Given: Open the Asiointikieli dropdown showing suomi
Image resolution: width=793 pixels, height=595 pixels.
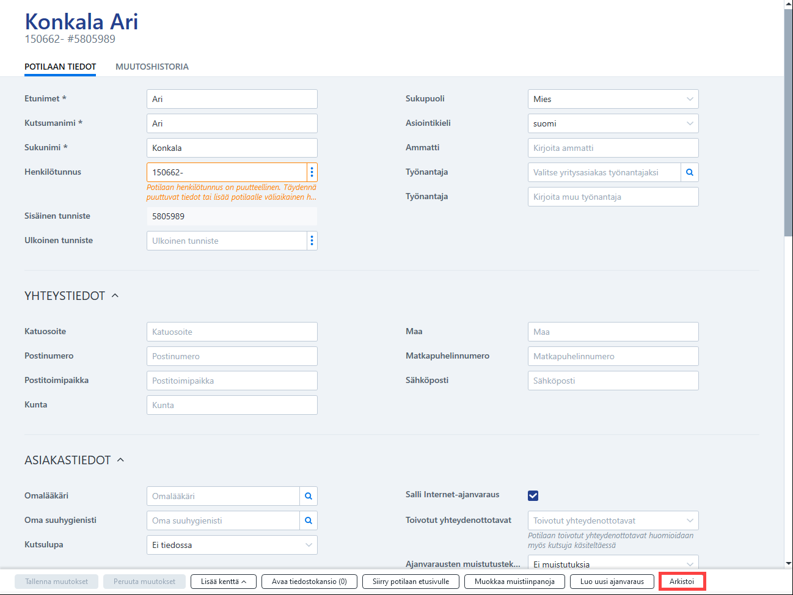Looking at the screenshot, I should (x=613, y=123).
